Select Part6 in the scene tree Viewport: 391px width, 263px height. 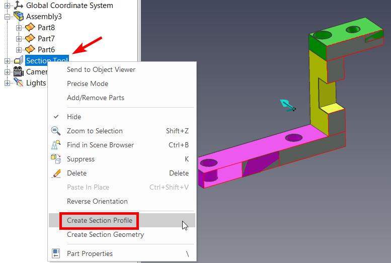(x=46, y=50)
